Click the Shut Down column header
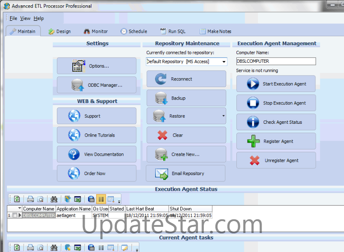This screenshot has width=344, height=252. point(190,209)
